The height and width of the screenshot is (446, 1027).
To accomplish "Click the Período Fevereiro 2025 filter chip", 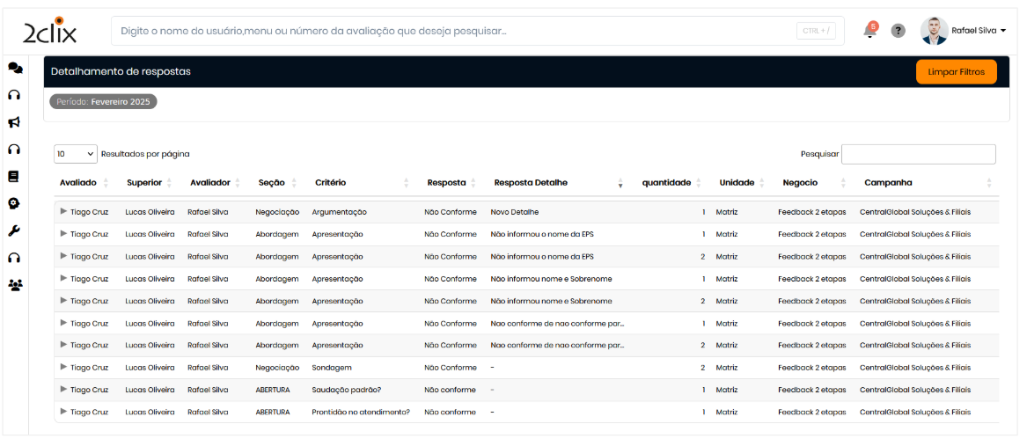I will (103, 102).
